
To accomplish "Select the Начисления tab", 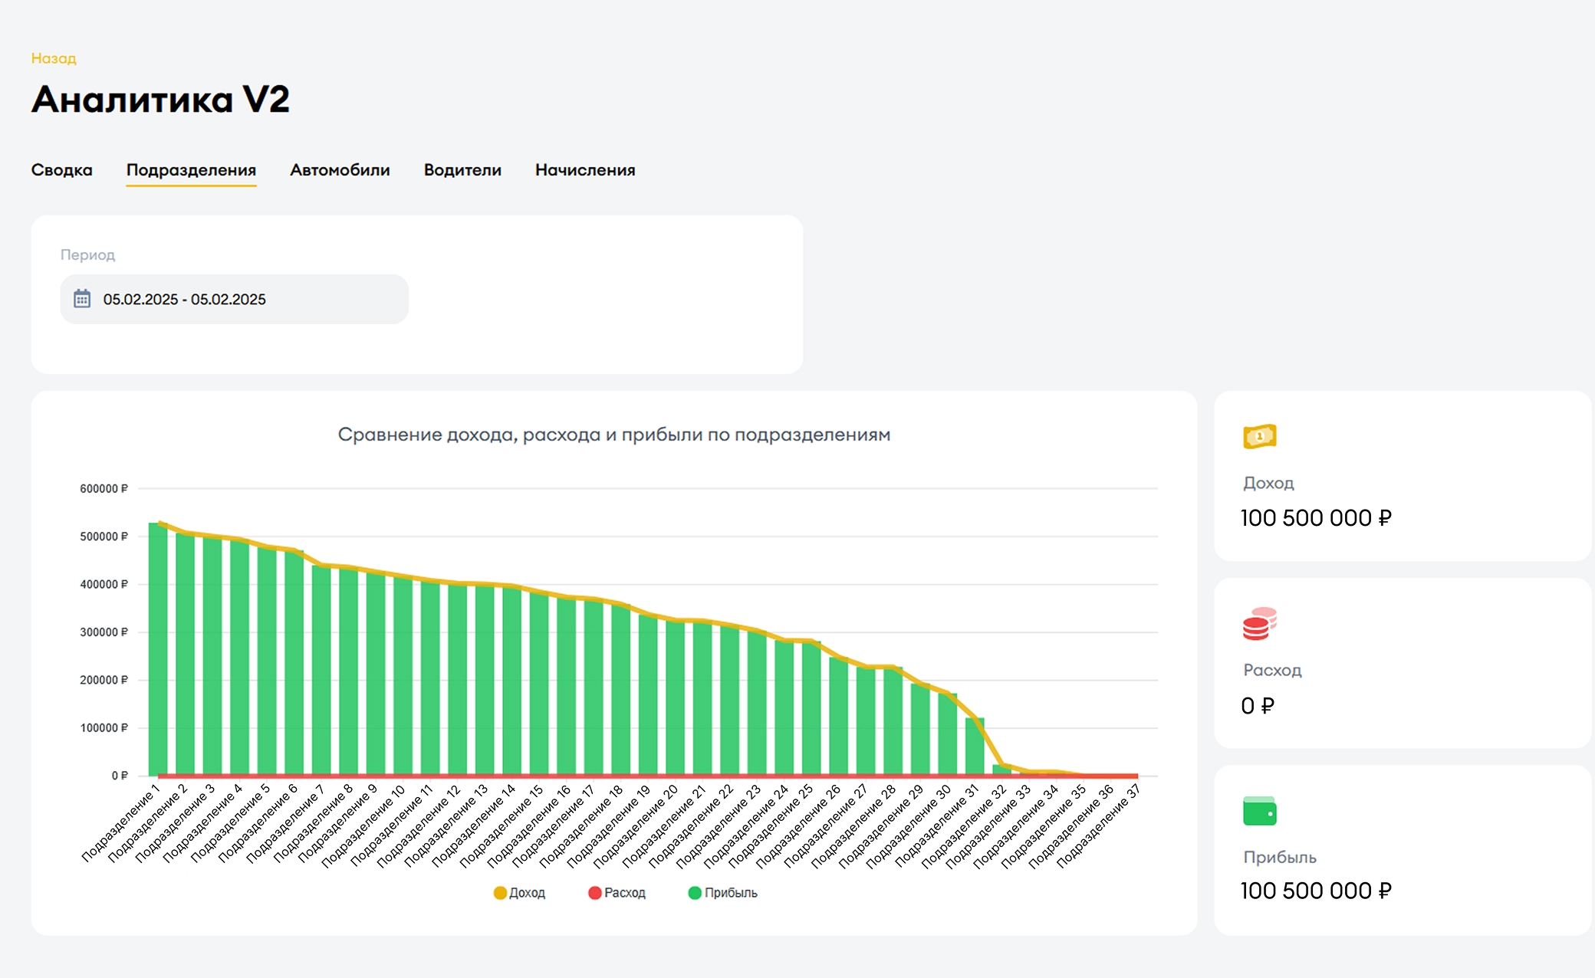I will 585,170.
